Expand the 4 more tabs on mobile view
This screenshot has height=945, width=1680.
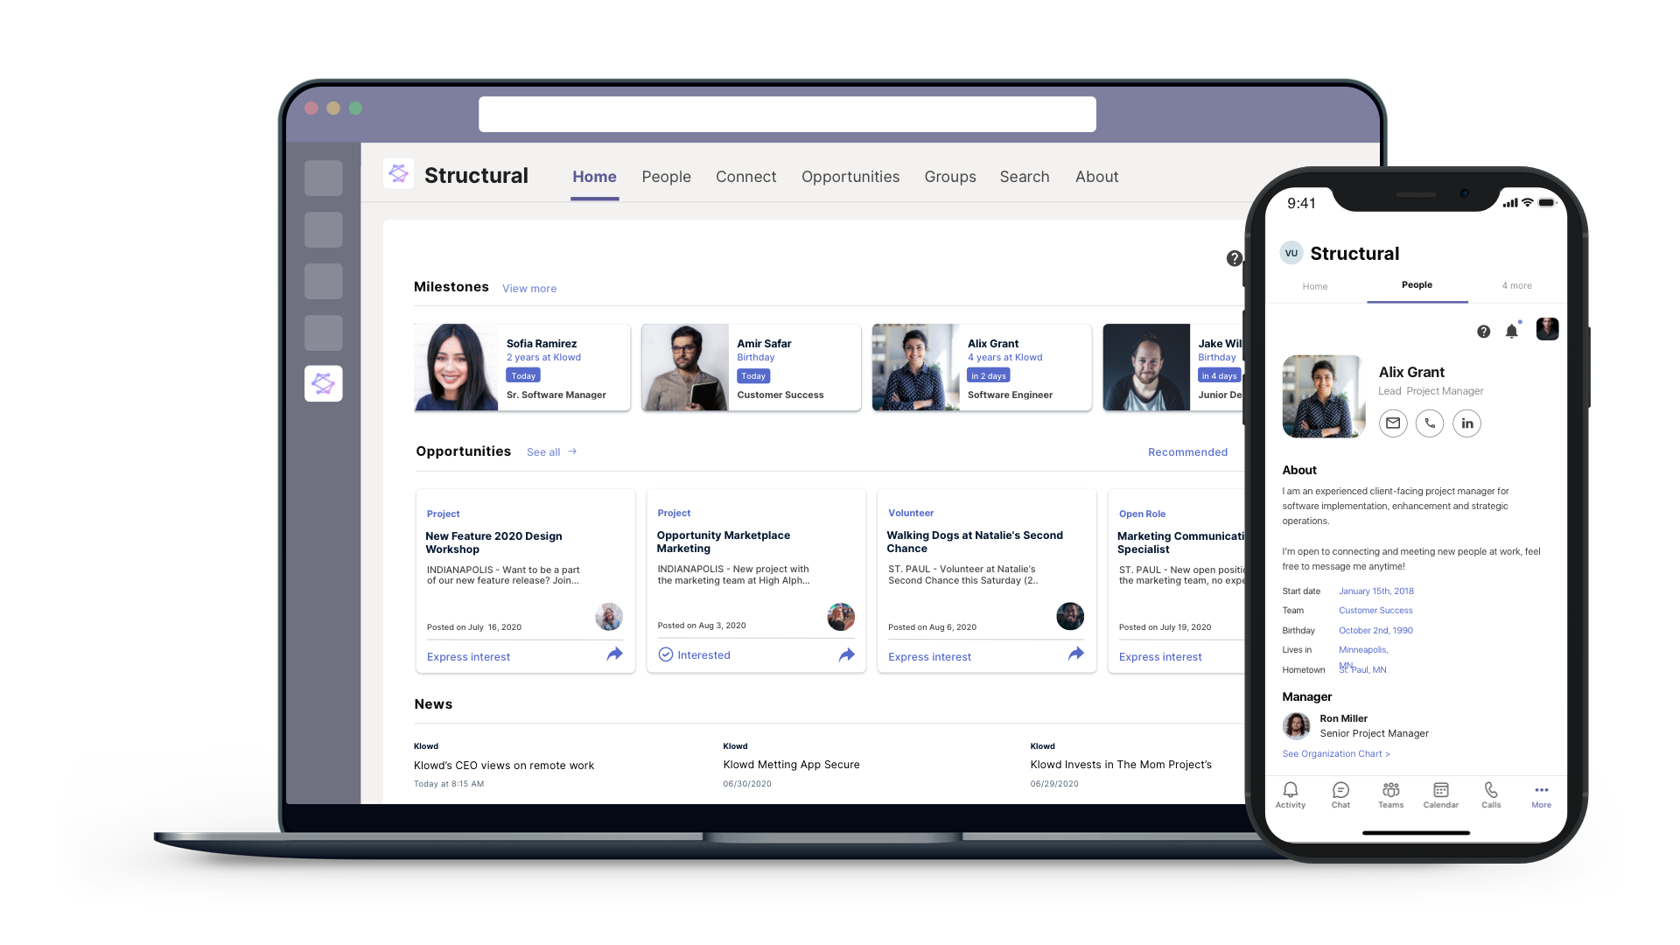point(1515,285)
